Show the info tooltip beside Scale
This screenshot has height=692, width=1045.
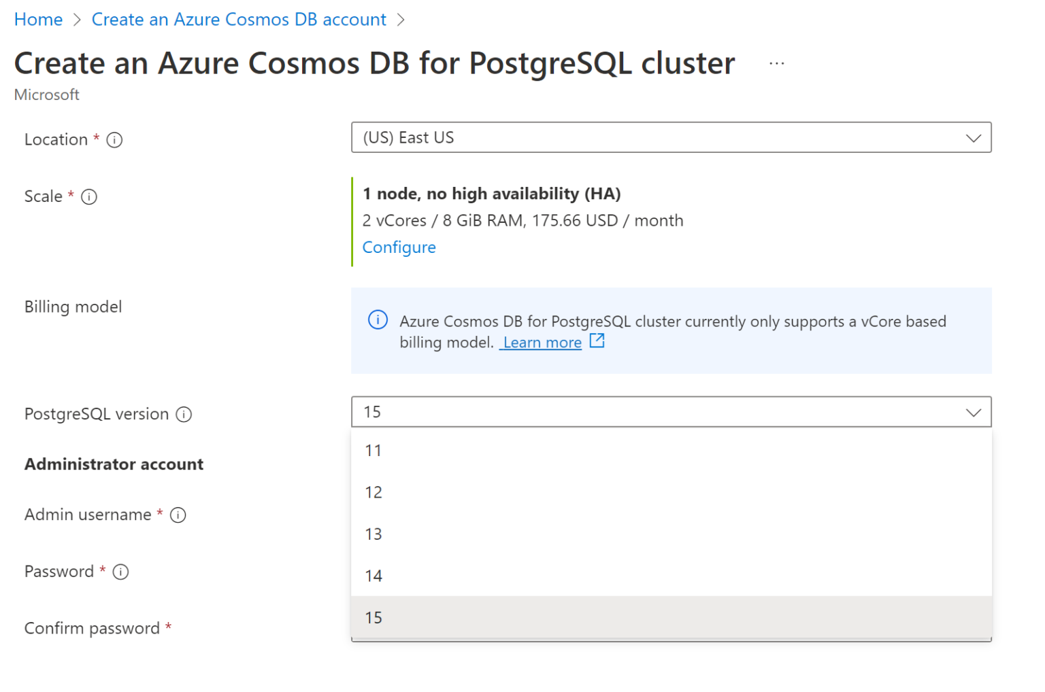pos(89,196)
